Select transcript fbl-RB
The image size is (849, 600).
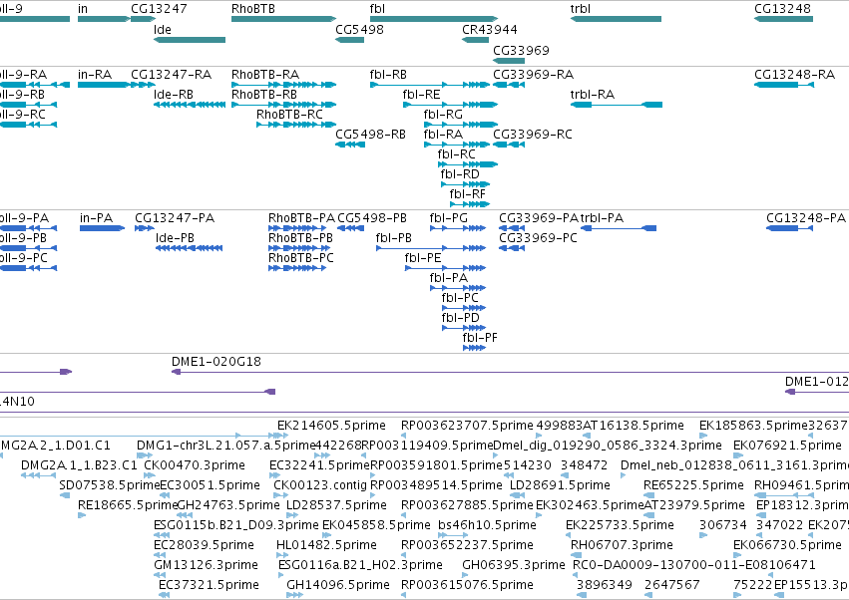point(430,85)
